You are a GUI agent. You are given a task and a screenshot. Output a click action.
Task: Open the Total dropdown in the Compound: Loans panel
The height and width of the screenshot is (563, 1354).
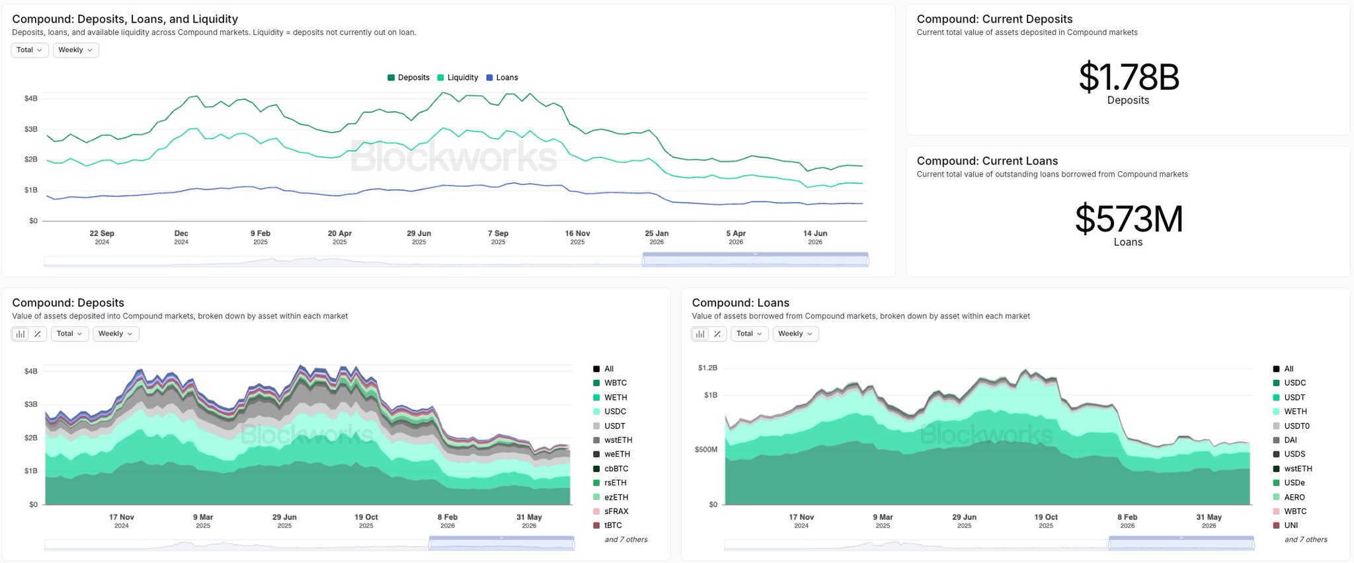click(750, 334)
